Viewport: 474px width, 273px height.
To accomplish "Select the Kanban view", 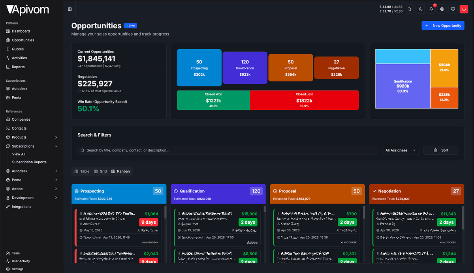I will (121, 171).
